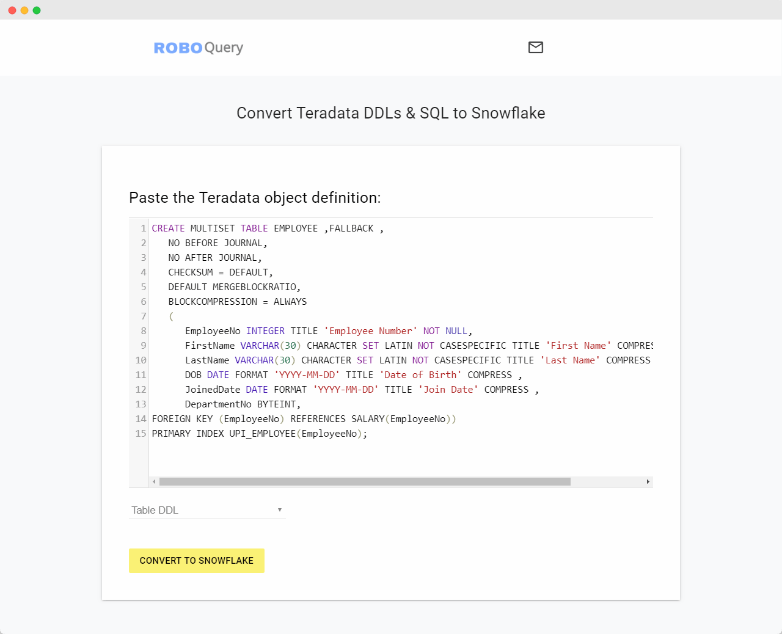The height and width of the screenshot is (634, 782).
Task: Click the right arrow of the horizontal scrollbar
Action: pyautogui.click(x=649, y=482)
